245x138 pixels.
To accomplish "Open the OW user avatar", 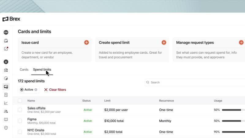I will click(x=6, y=32).
